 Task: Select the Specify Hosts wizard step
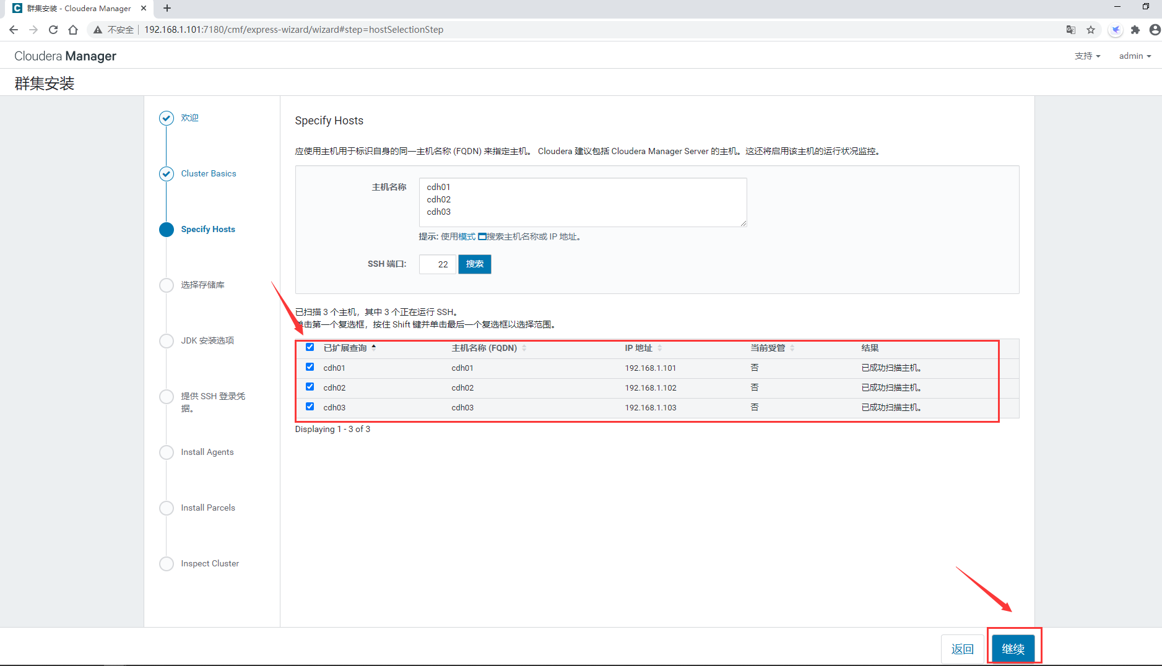coord(208,229)
